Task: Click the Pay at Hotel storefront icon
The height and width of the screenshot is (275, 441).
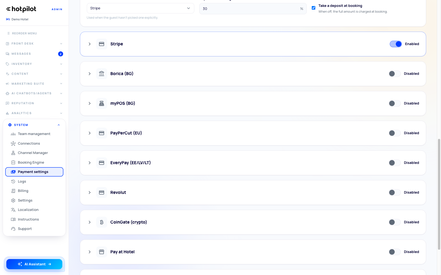Action: click(101, 252)
